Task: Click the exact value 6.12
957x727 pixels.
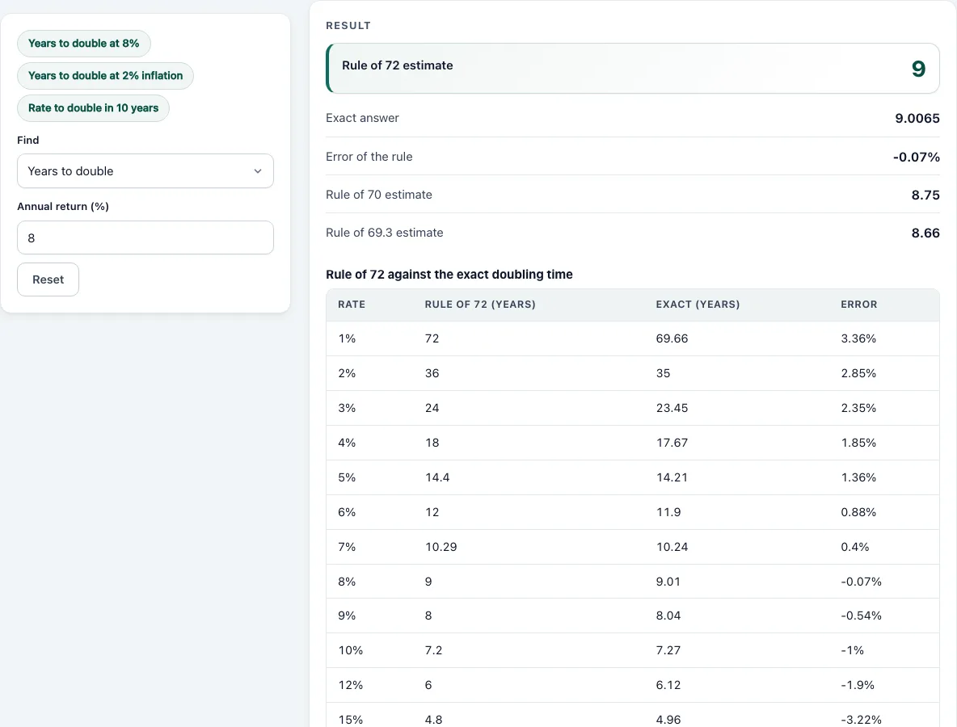Action: coord(668,686)
